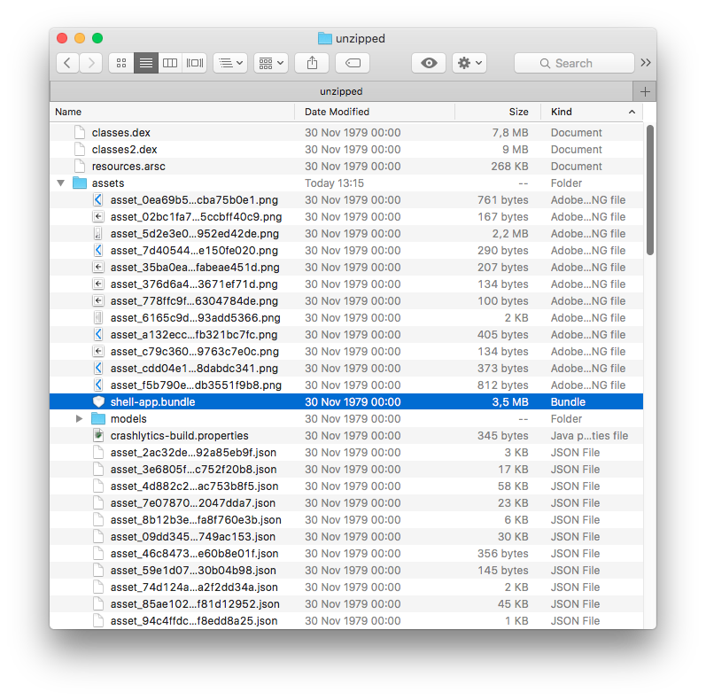Sort by Kind column header
Screen dimensions: 706x700
click(x=592, y=112)
